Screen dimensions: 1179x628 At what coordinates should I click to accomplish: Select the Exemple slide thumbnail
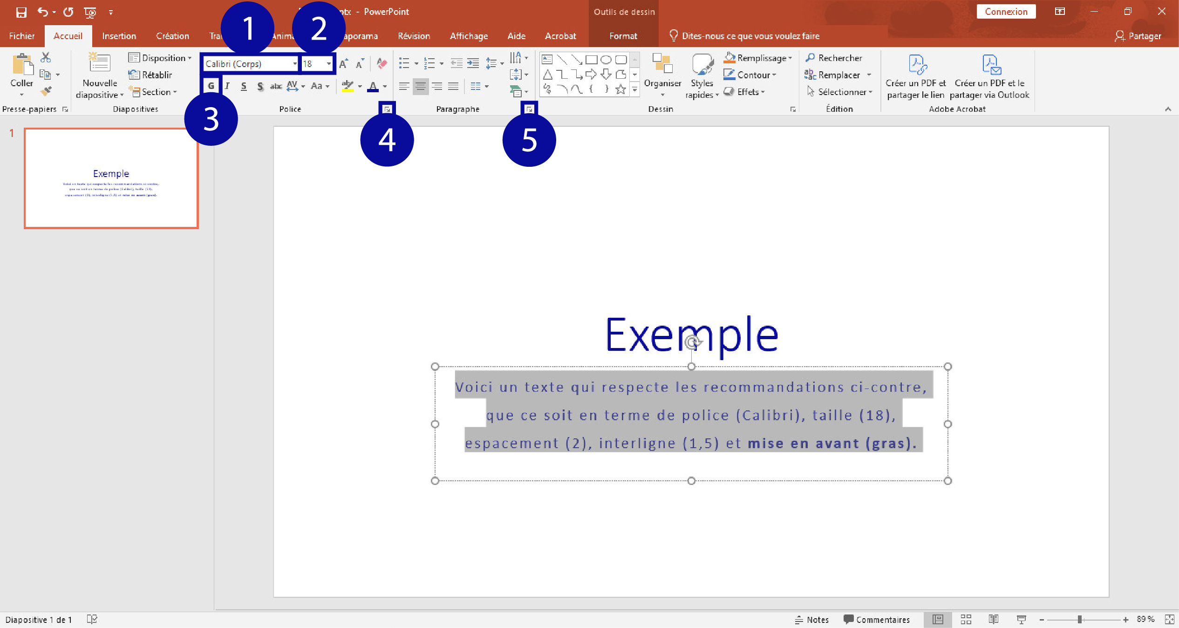click(x=111, y=178)
